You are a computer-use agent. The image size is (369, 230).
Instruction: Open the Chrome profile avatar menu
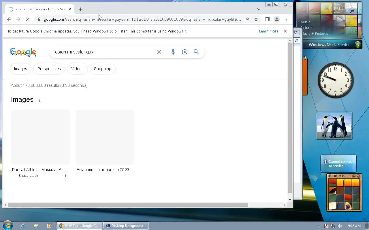coord(276,19)
